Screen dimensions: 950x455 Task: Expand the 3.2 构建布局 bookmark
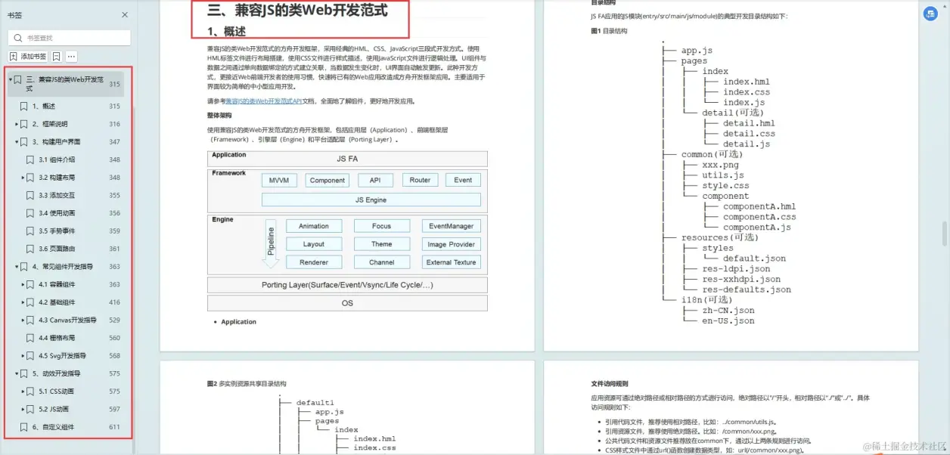[23, 178]
